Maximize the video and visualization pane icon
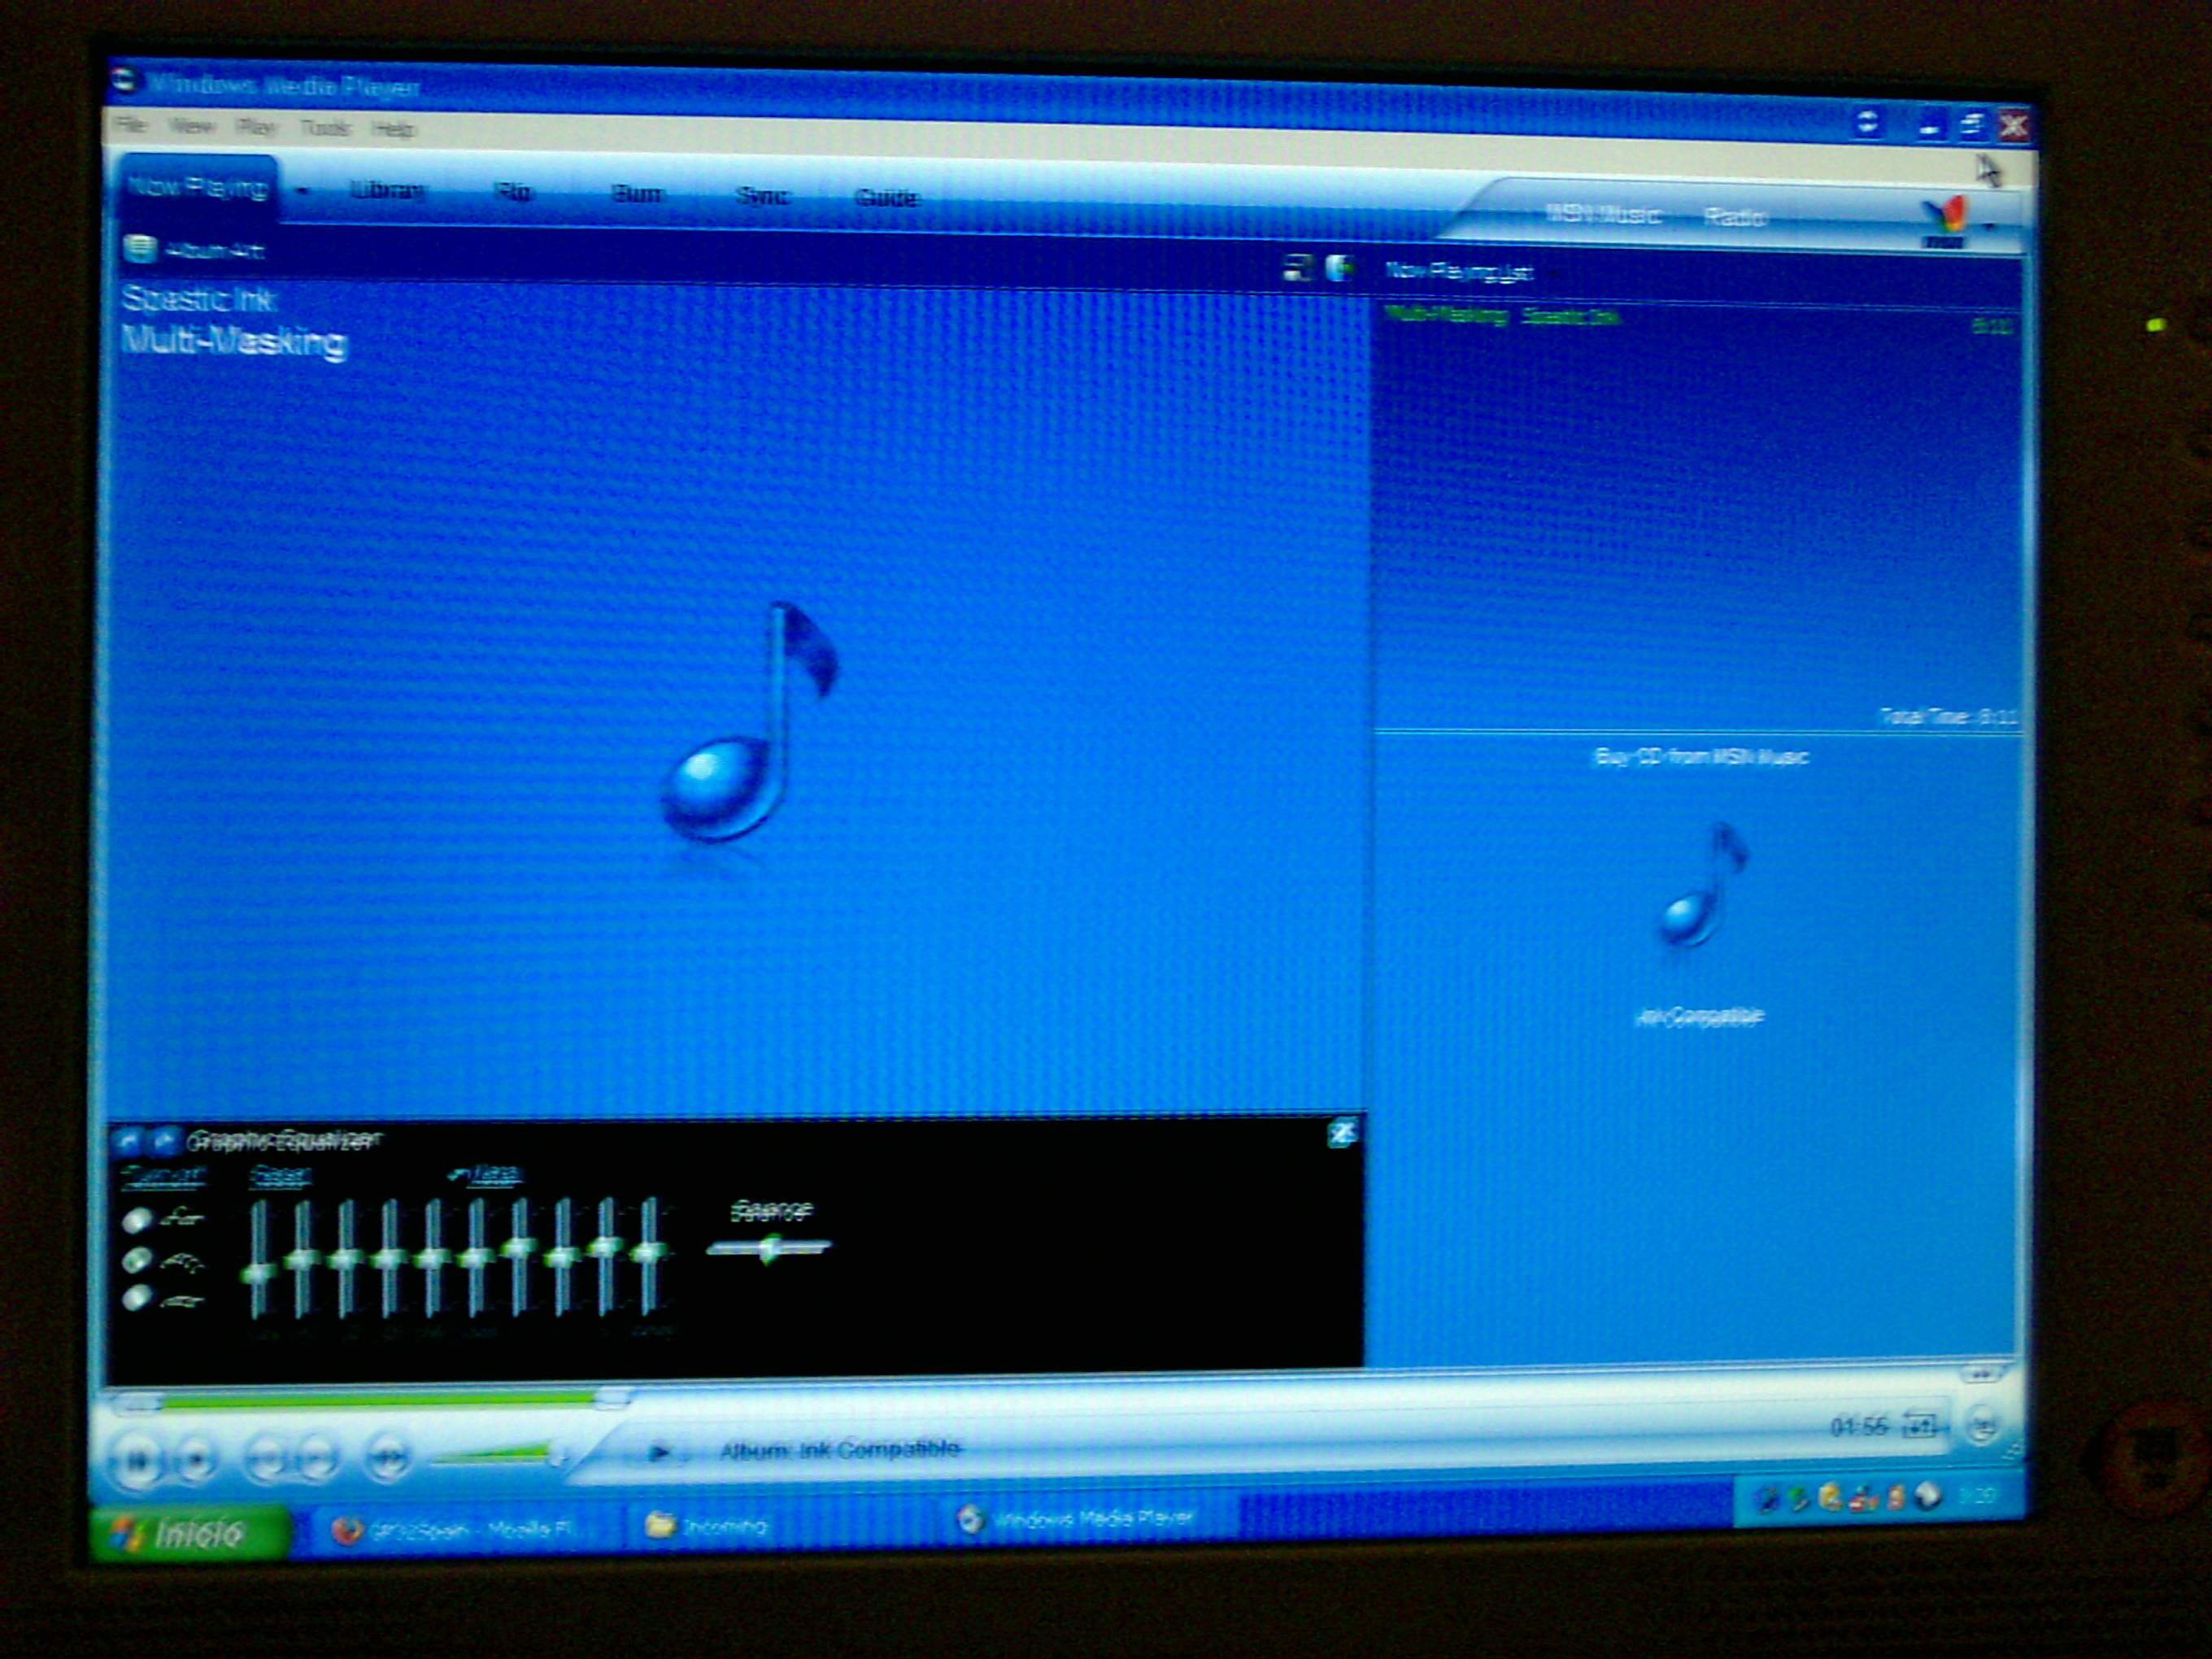This screenshot has height=1659, width=2212. pyautogui.click(x=1297, y=267)
